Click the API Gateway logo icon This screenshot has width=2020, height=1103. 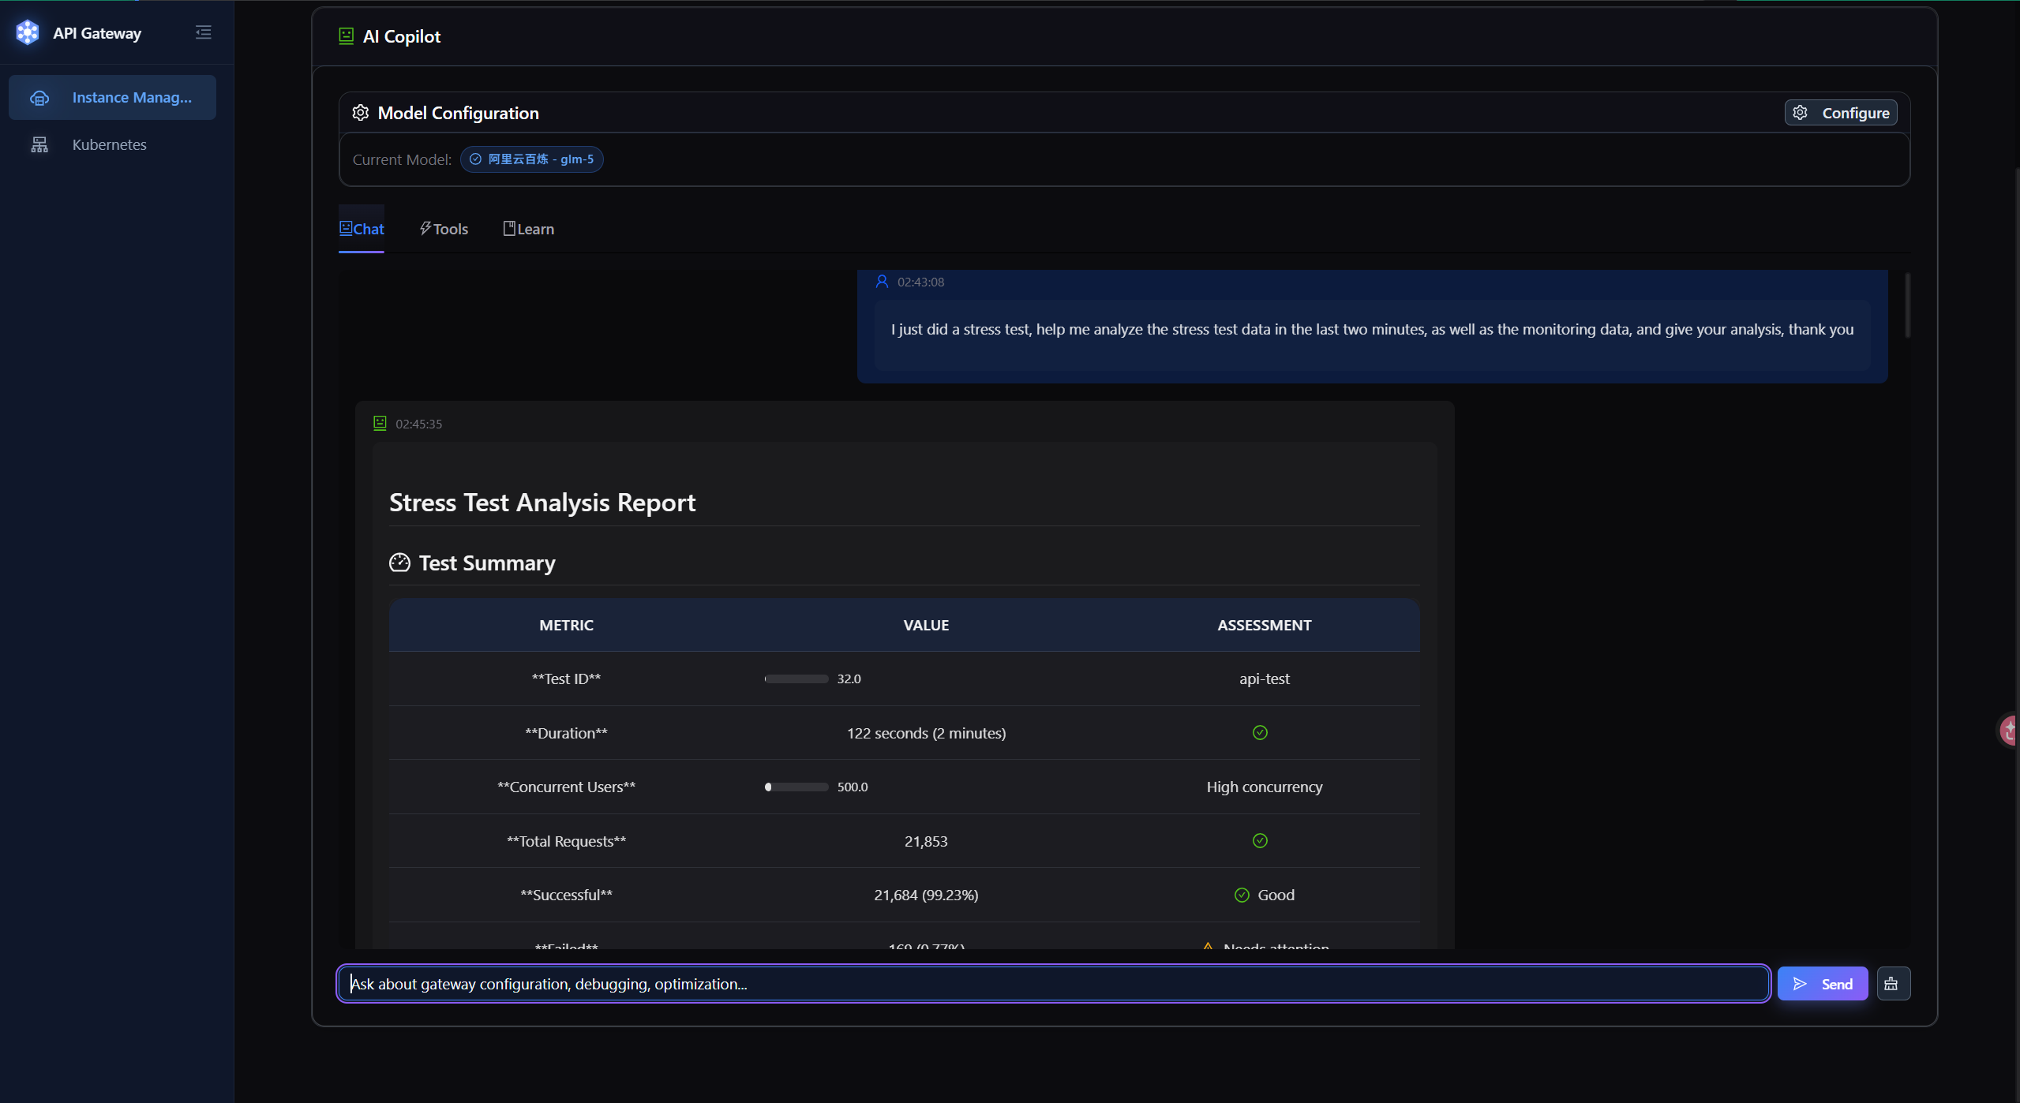coord(28,32)
